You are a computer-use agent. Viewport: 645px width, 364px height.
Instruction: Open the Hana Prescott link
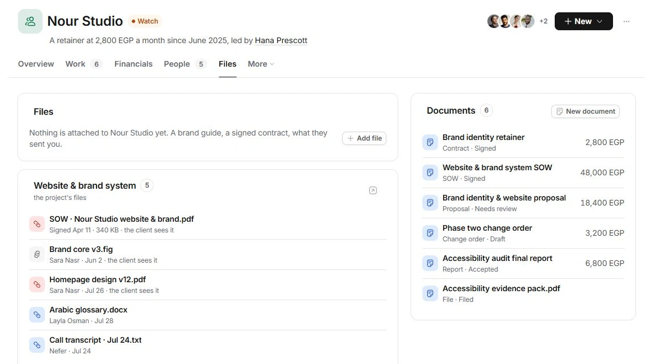(x=281, y=40)
